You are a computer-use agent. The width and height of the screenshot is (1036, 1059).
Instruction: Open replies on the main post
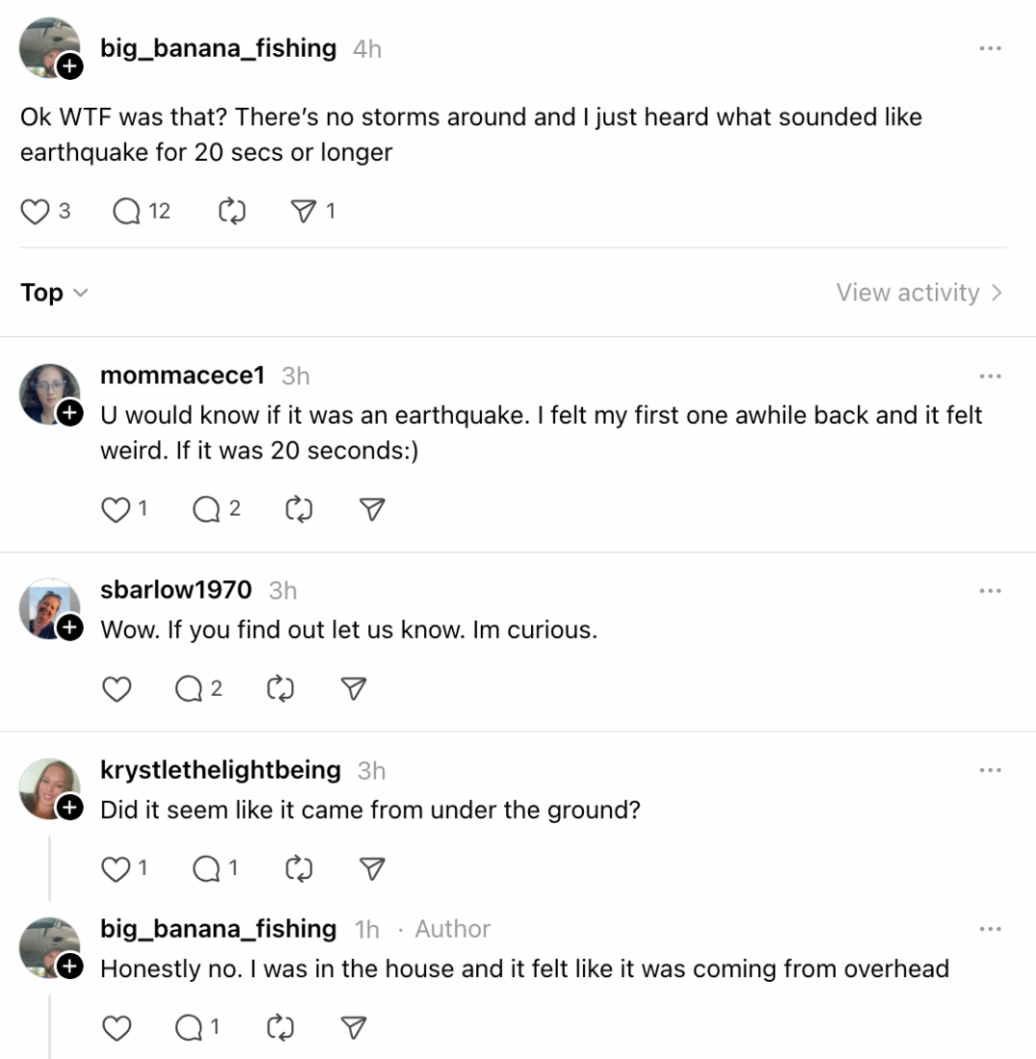[x=126, y=211]
